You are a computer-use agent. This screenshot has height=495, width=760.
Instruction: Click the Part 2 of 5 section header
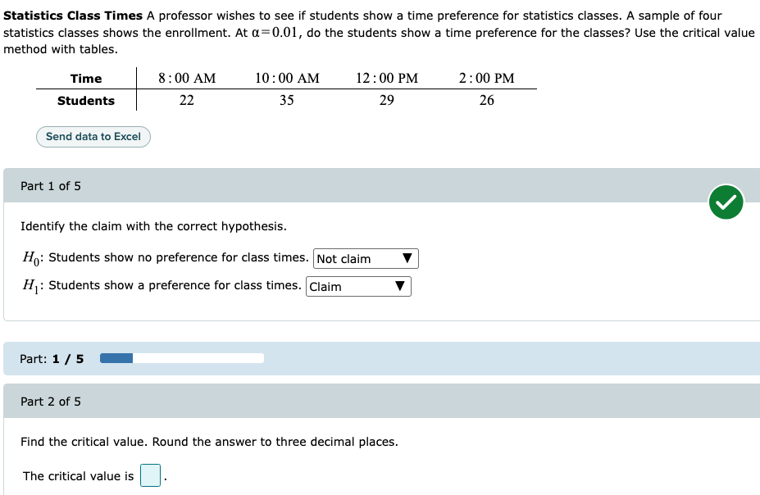pyautogui.click(x=51, y=401)
